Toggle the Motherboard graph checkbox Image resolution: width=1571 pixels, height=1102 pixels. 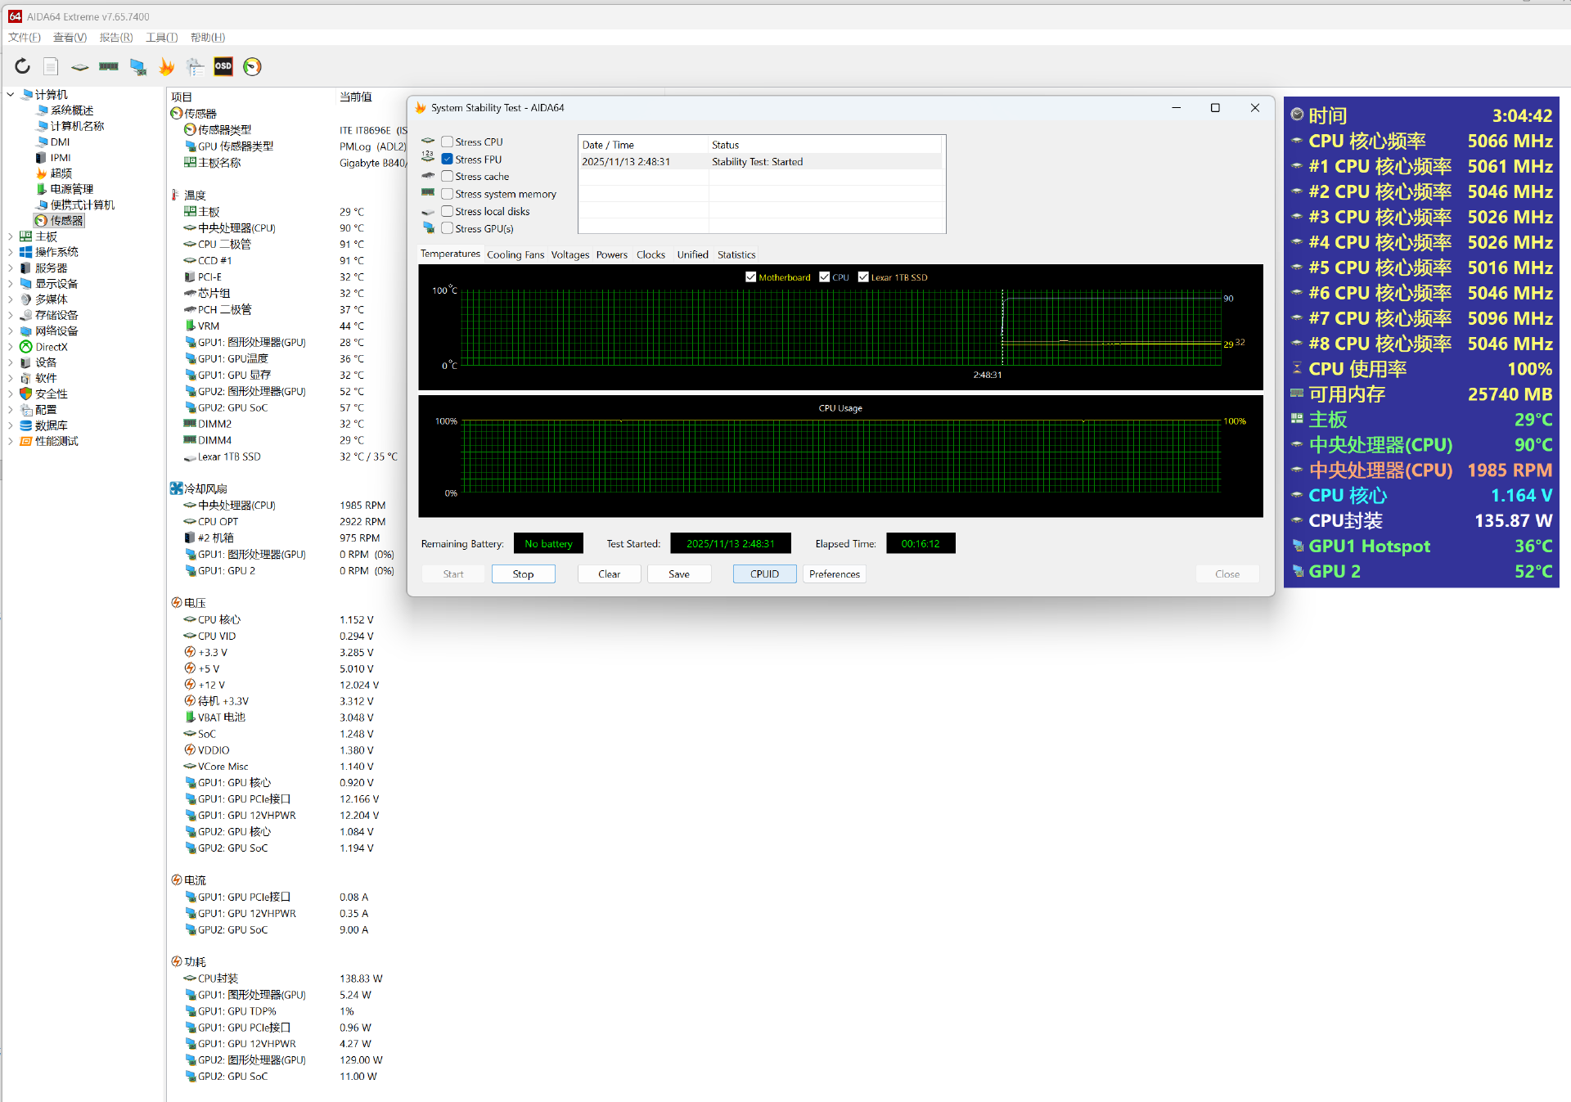click(x=750, y=277)
